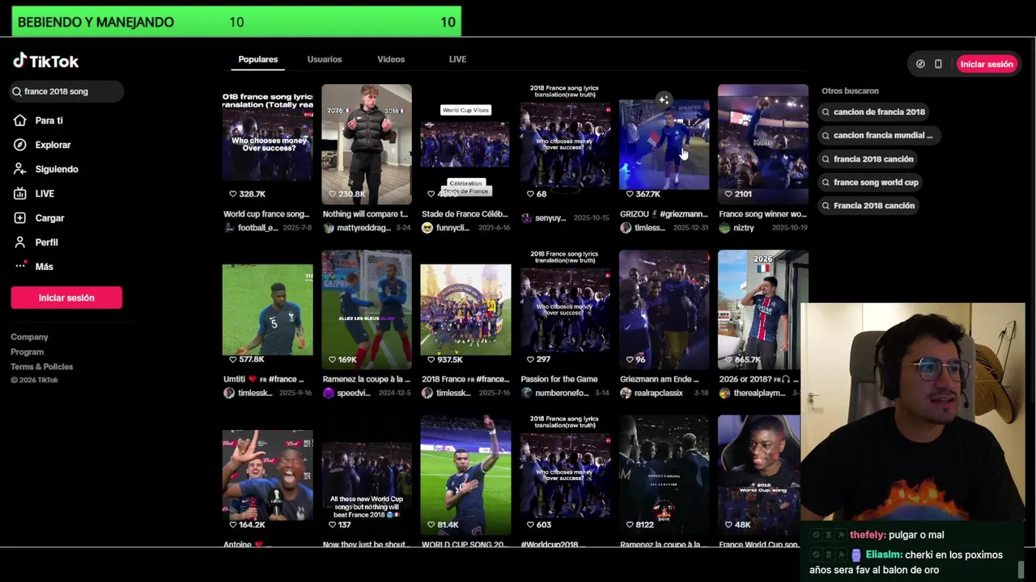Click the heart icon showing 8122 likes
Viewport: 1036px width, 582px height.
[630, 525]
